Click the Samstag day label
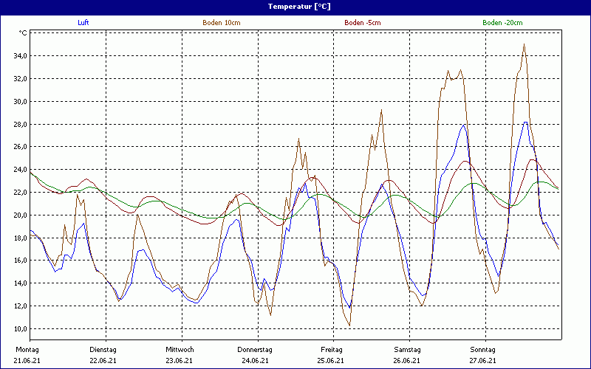Screen dimensions: 591x369 pyautogui.click(x=408, y=350)
